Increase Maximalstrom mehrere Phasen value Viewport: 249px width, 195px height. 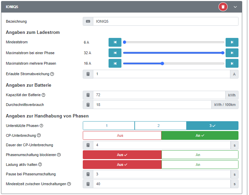232,63
